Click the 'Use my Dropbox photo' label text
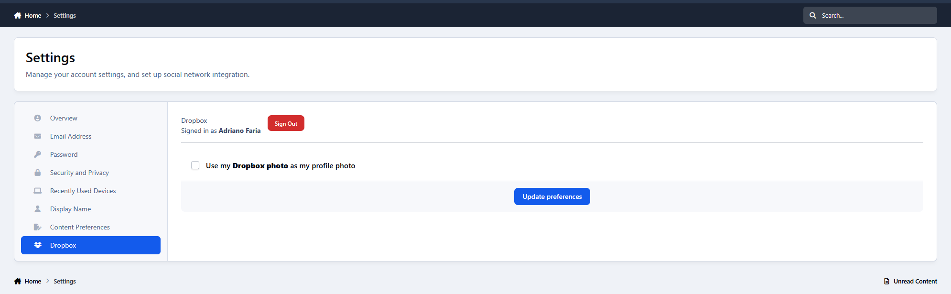This screenshot has height=294, width=951. click(x=281, y=166)
